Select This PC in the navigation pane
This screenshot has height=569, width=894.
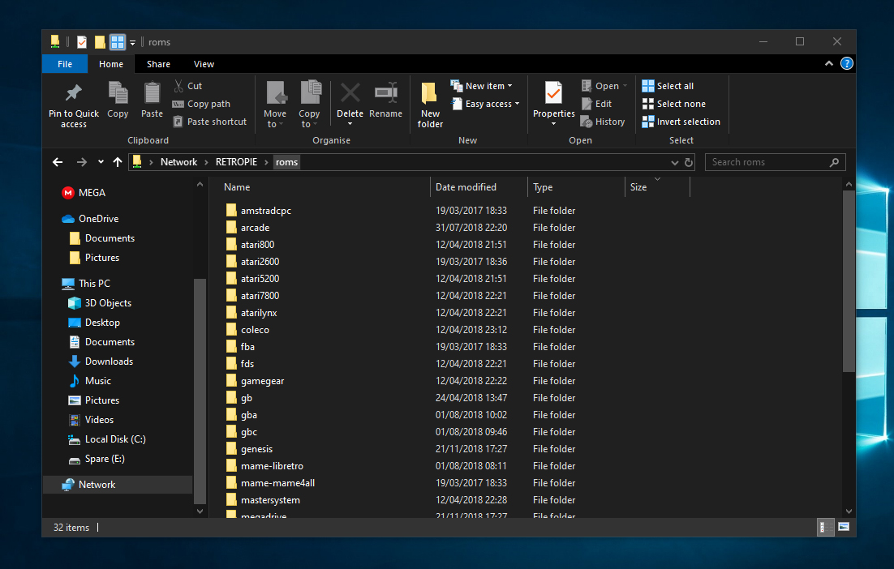pos(85,283)
